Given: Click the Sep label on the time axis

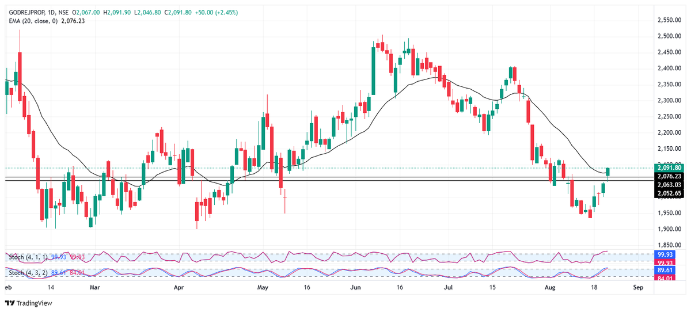Looking at the screenshot, I should tap(637, 286).
